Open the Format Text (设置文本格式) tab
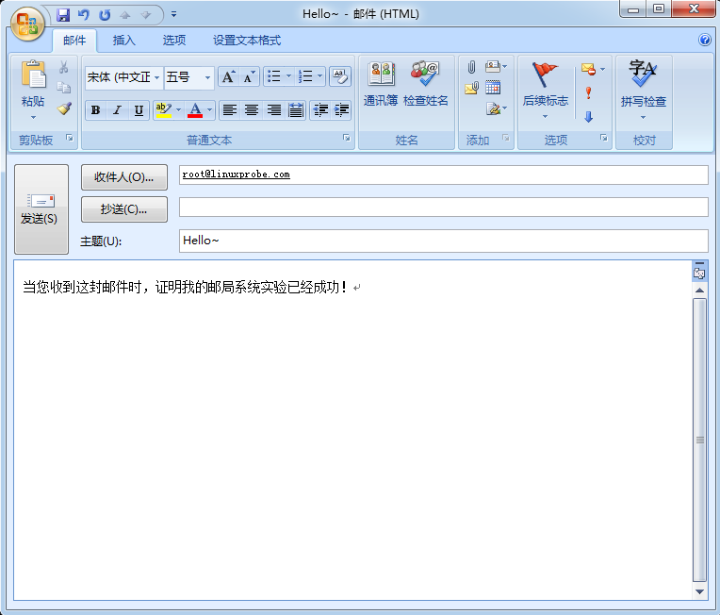This screenshot has width=720, height=615. 247,41
